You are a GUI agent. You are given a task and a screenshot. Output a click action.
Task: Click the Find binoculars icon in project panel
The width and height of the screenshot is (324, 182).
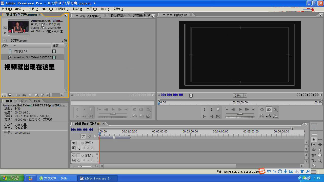pyautogui.click(x=24, y=95)
